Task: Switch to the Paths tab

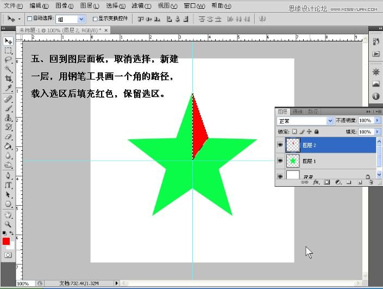Action: click(x=313, y=112)
